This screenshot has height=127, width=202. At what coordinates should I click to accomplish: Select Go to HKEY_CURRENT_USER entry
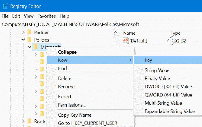(87, 123)
